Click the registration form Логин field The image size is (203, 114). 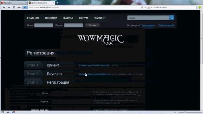pyautogui.click(x=71, y=93)
